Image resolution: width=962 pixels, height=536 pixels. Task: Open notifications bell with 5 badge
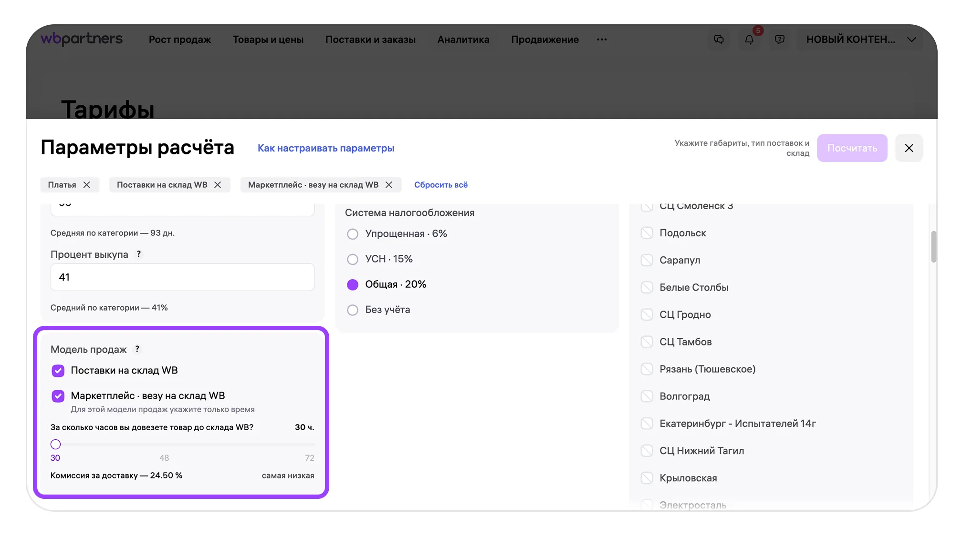750,40
